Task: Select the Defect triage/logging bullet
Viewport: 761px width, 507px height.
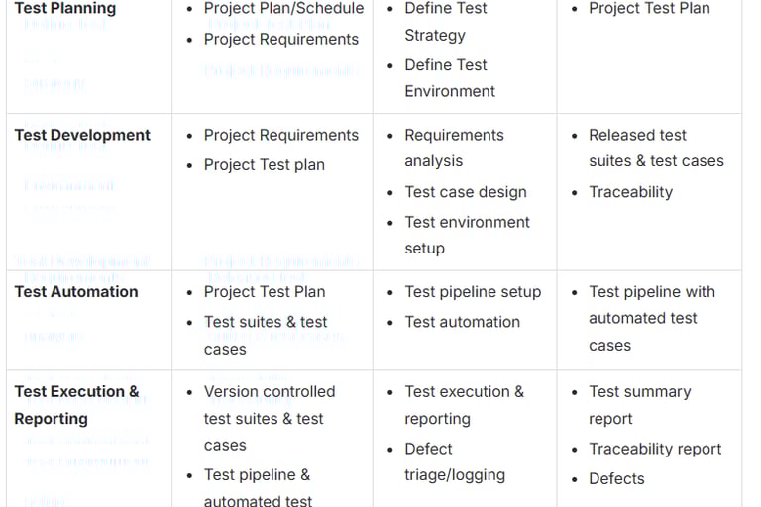Action: [x=454, y=461]
